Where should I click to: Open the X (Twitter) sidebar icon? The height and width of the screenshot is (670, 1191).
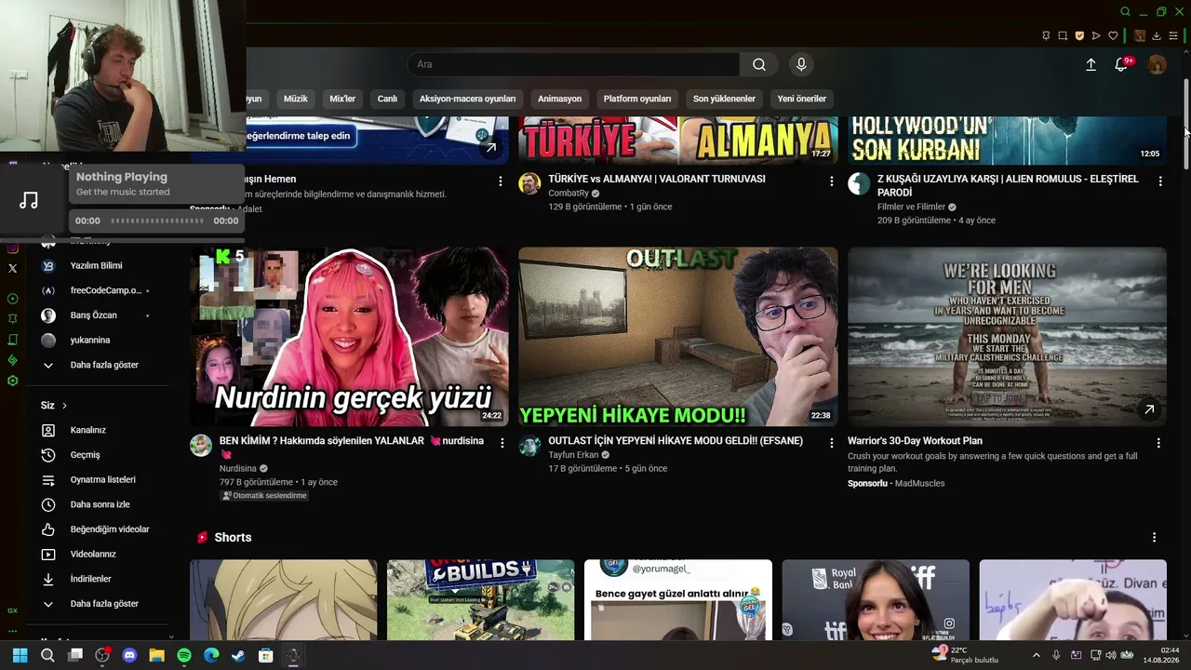(x=12, y=268)
